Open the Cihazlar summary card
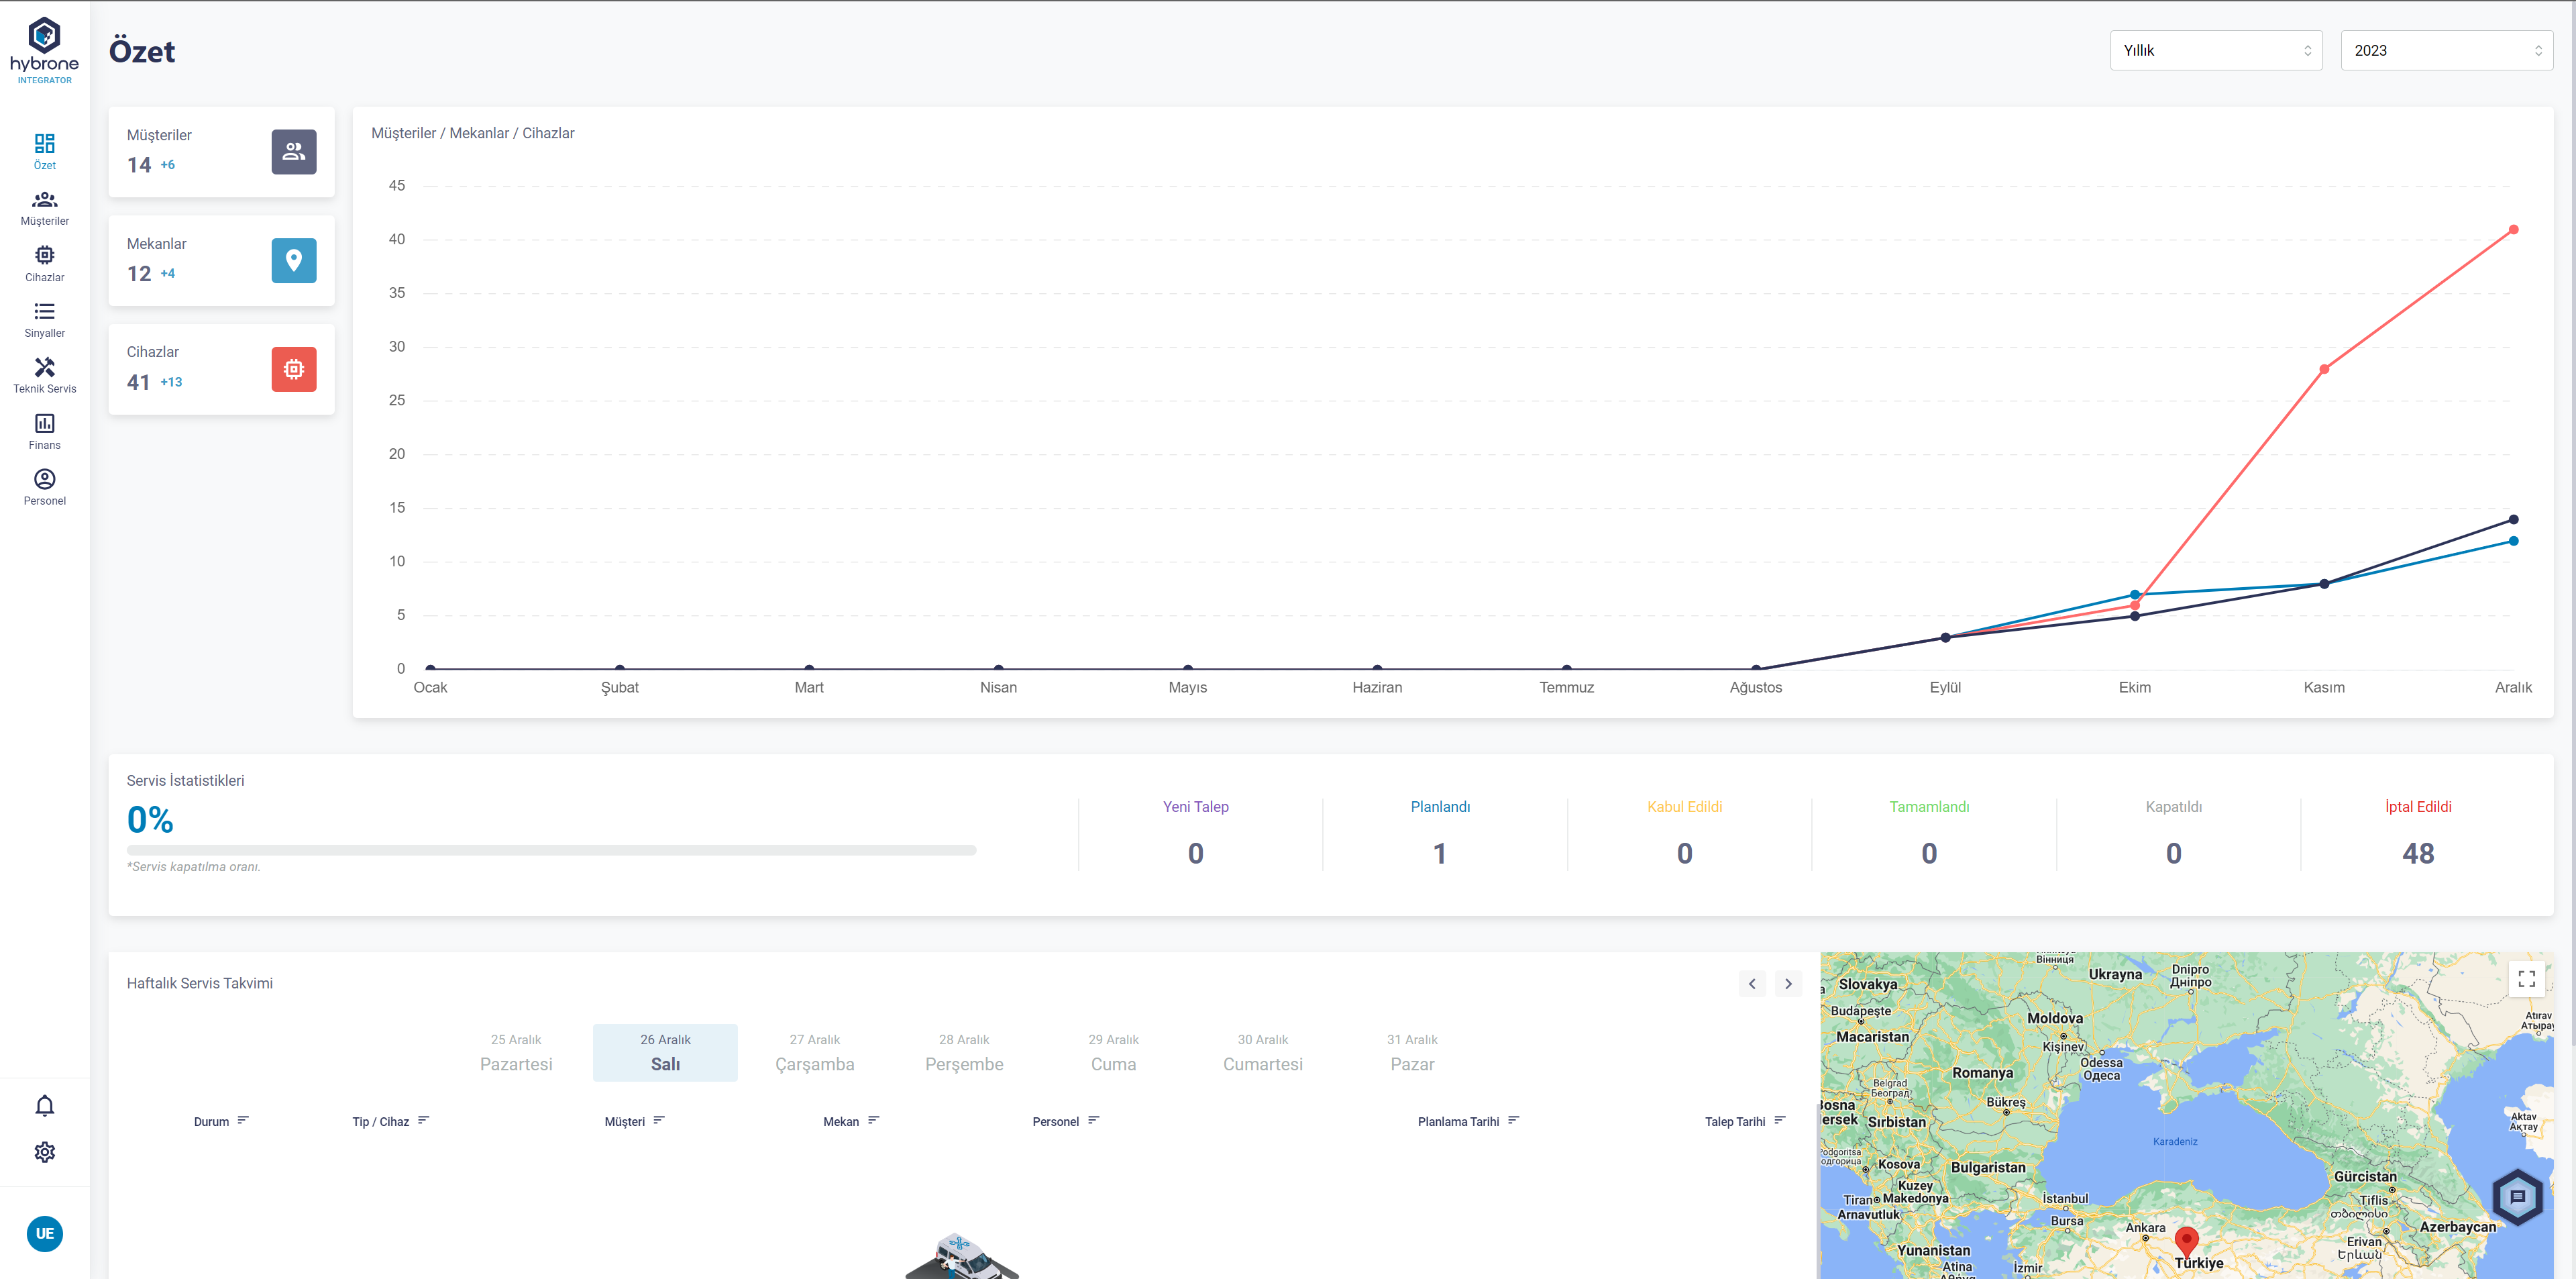Image resolution: width=2576 pixels, height=1279 pixels. [x=221, y=368]
